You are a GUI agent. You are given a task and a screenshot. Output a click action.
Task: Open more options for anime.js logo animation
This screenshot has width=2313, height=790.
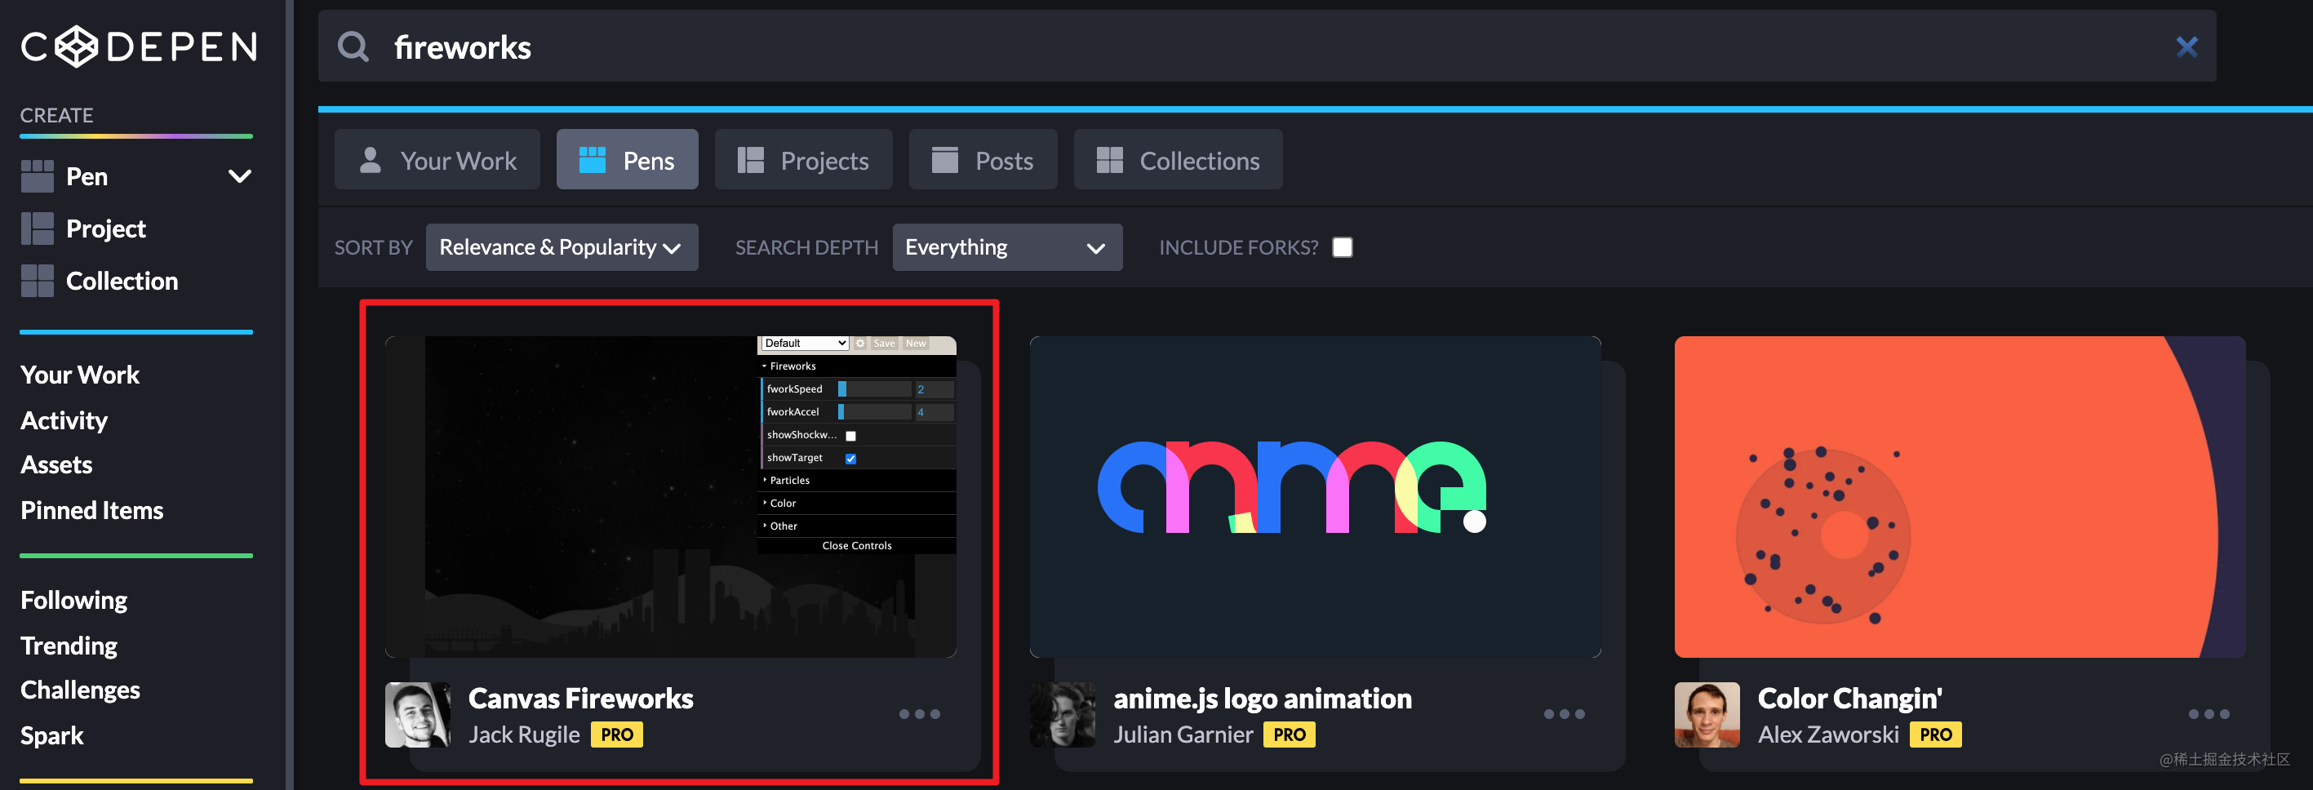[x=1563, y=713]
